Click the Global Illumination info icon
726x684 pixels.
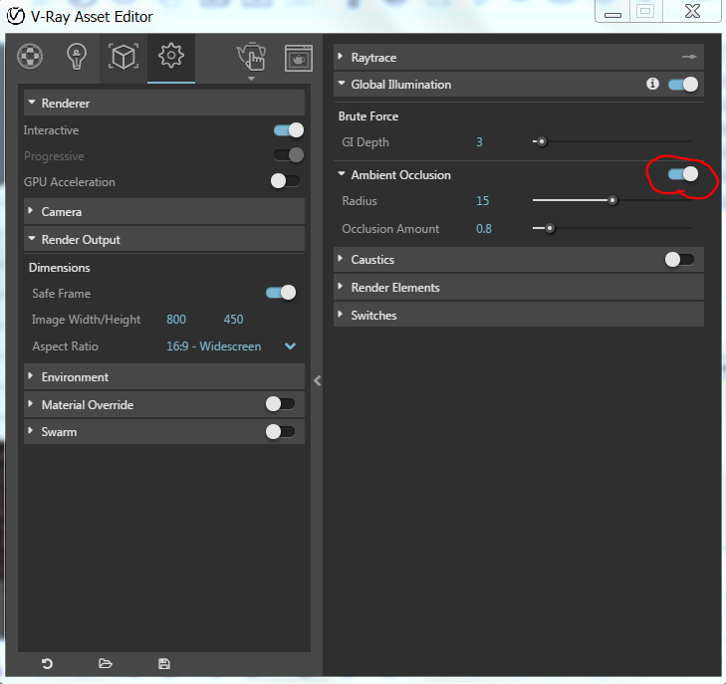point(652,84)
